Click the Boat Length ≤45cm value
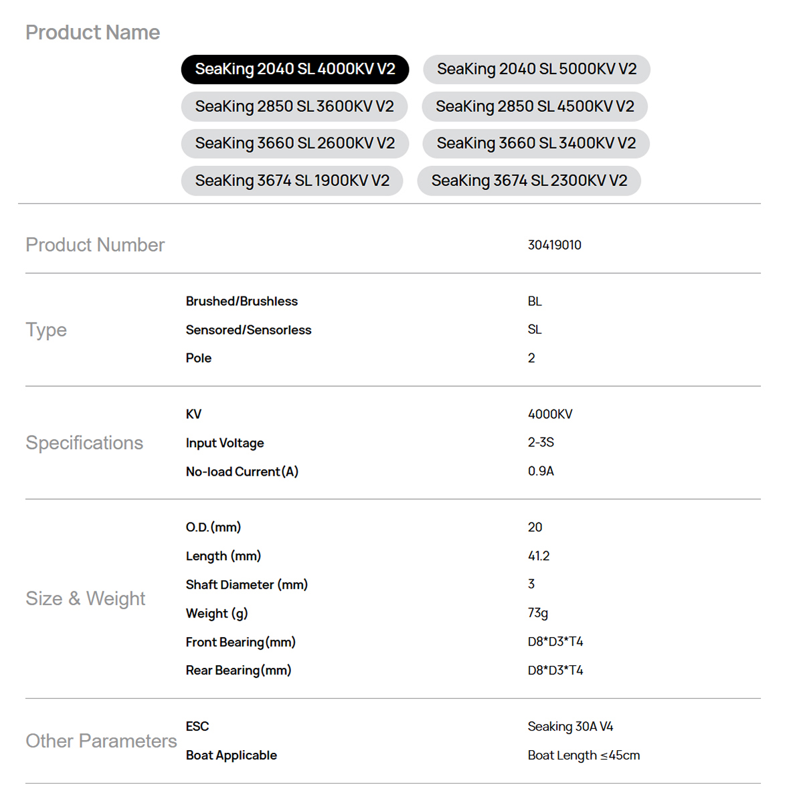This screenshot has height=805, width=803. pyautogui.click(x=584, y=755)
